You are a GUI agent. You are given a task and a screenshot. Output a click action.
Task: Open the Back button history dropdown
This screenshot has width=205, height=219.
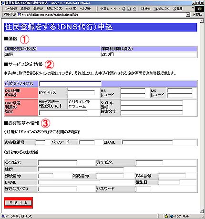coord(111,9)
